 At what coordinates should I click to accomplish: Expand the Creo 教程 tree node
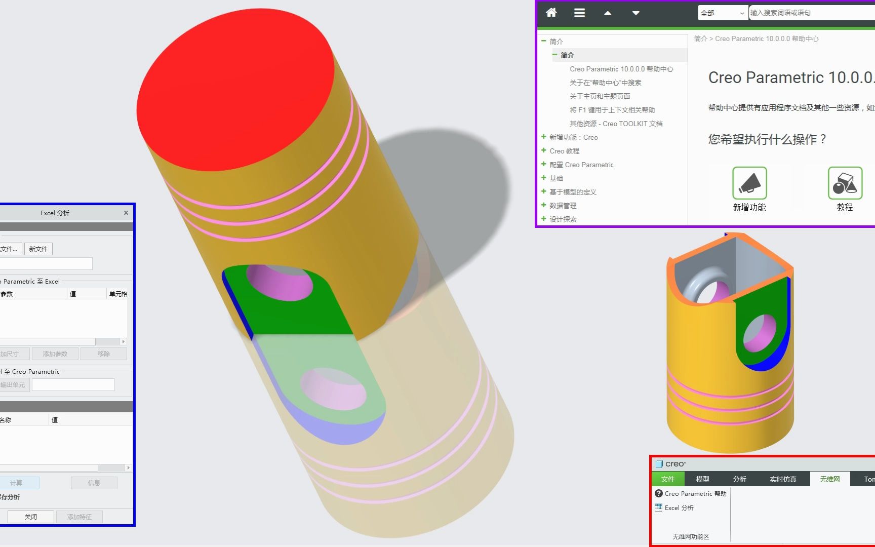coord(544,150)
